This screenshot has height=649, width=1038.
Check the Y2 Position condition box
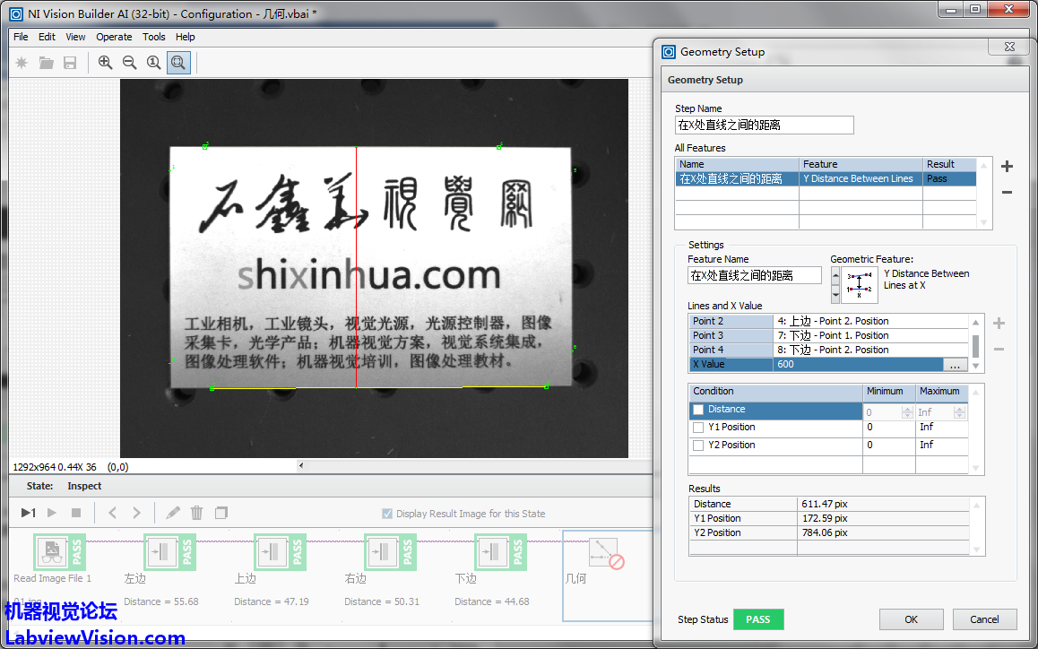[698, 446]
